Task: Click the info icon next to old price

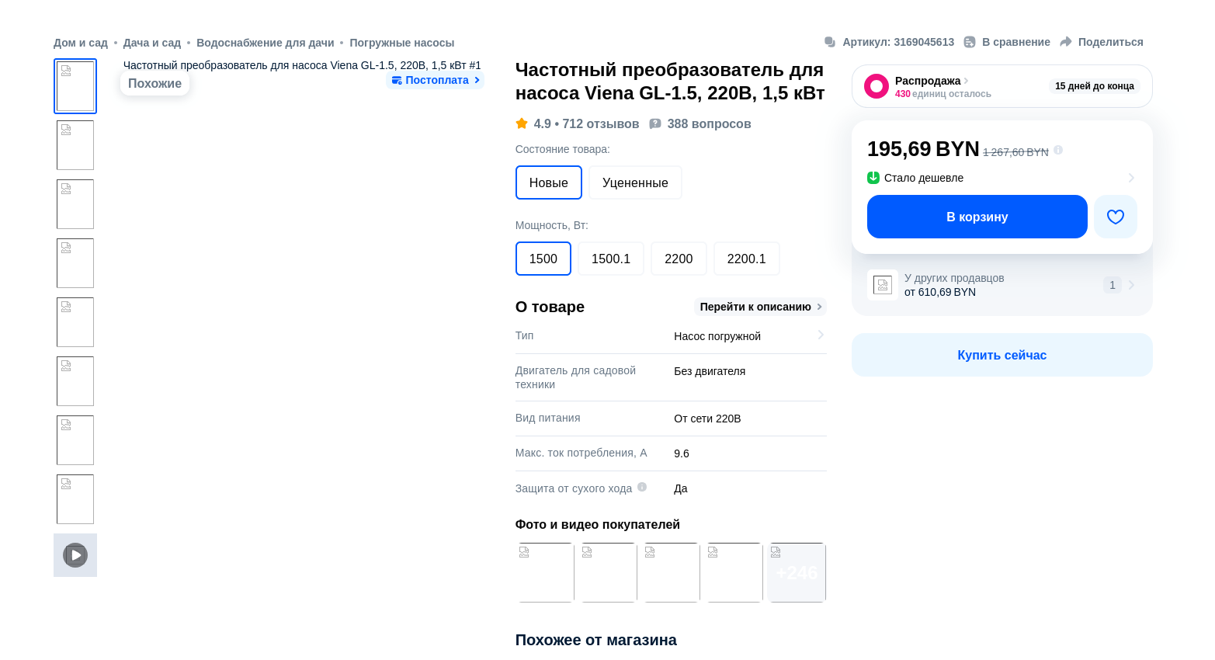Action: click(1058, 151)
